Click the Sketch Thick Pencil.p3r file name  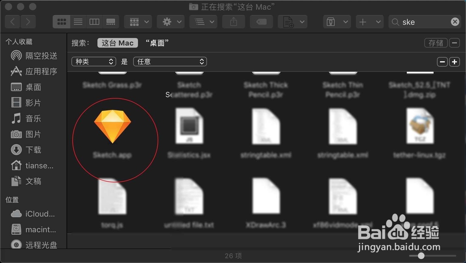point(266,90)
